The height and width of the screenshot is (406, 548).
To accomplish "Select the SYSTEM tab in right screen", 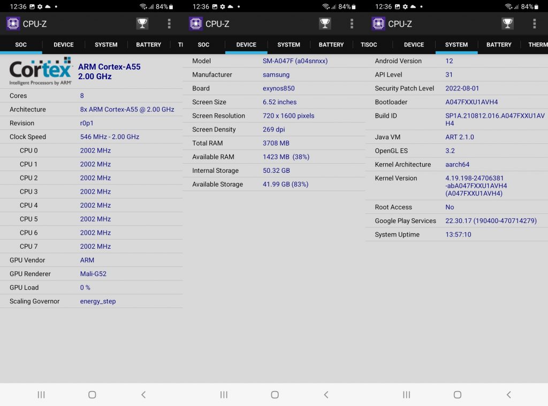I will (x=456, y=45).
